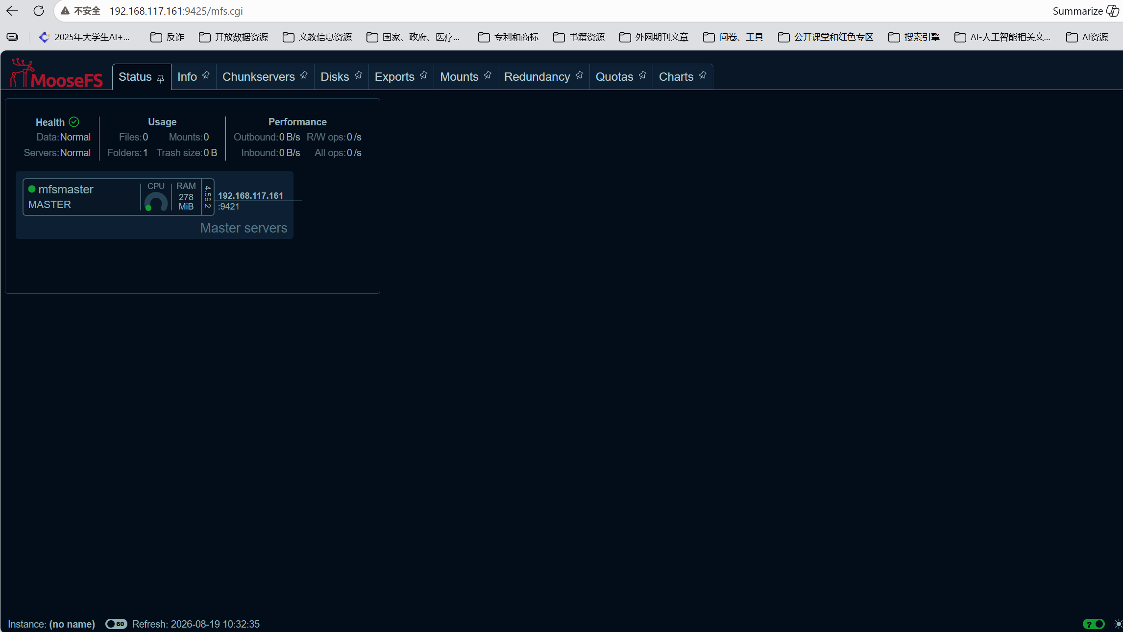Toggle the help tooltips switch

pos(1094,624)
